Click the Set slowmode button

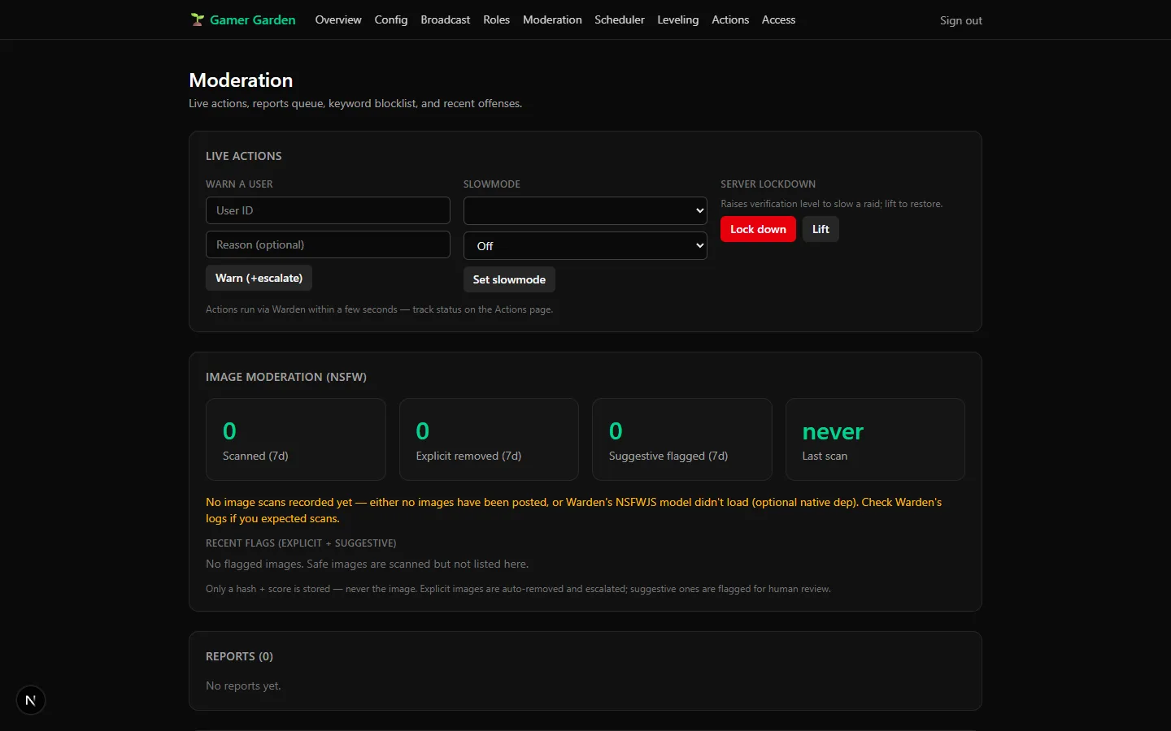(509, 279)
